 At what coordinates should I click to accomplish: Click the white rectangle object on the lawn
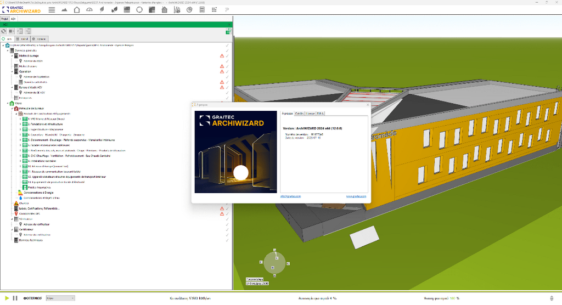[364, 238]
